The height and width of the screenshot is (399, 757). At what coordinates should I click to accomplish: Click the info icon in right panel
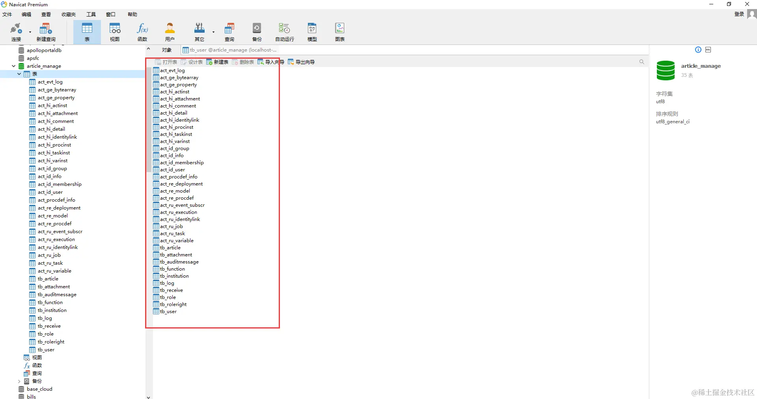698,50
